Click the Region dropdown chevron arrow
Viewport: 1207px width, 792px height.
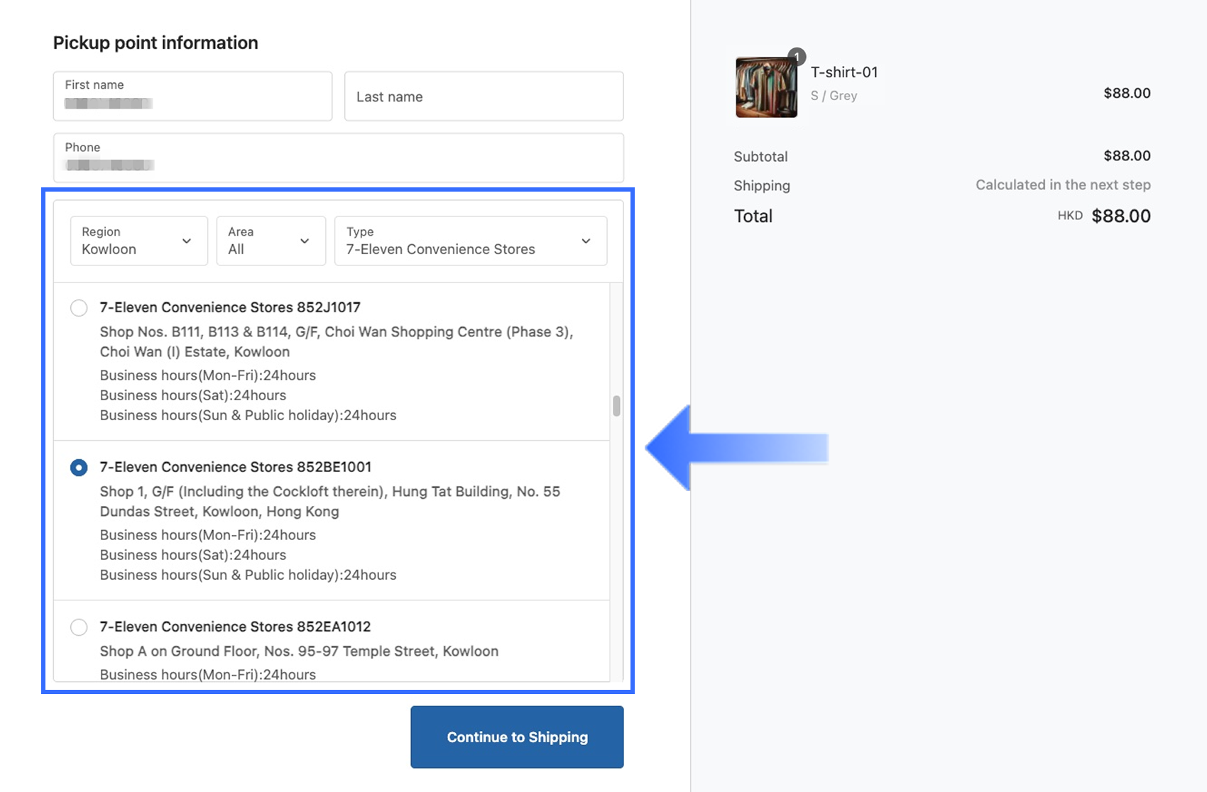pyautogui.click(x=187, y=241)
